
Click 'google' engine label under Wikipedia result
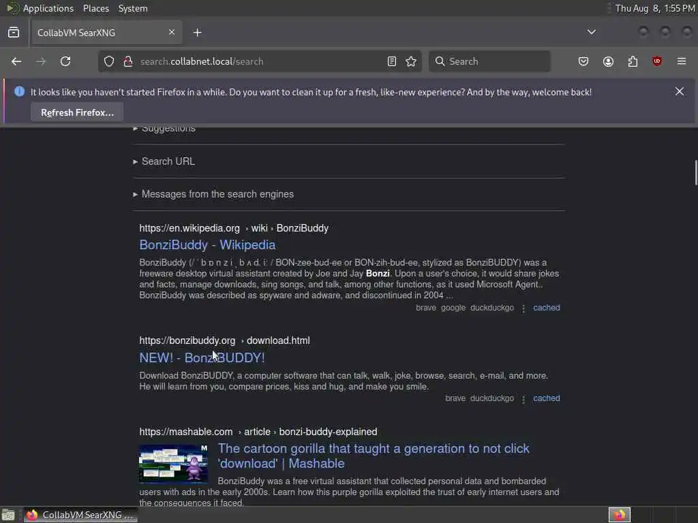[x=453, y=308]
